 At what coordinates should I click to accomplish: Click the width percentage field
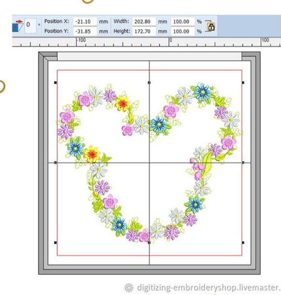point(183,22)
